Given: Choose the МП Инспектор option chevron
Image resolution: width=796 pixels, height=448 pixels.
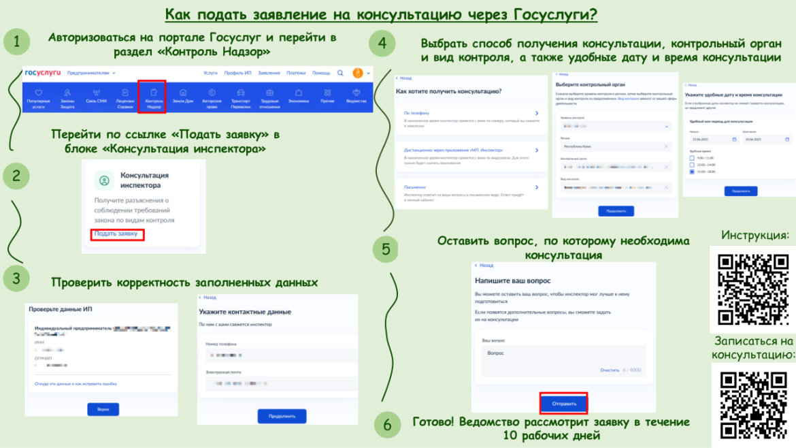Looking at the screenshot, I should (537, 150).
